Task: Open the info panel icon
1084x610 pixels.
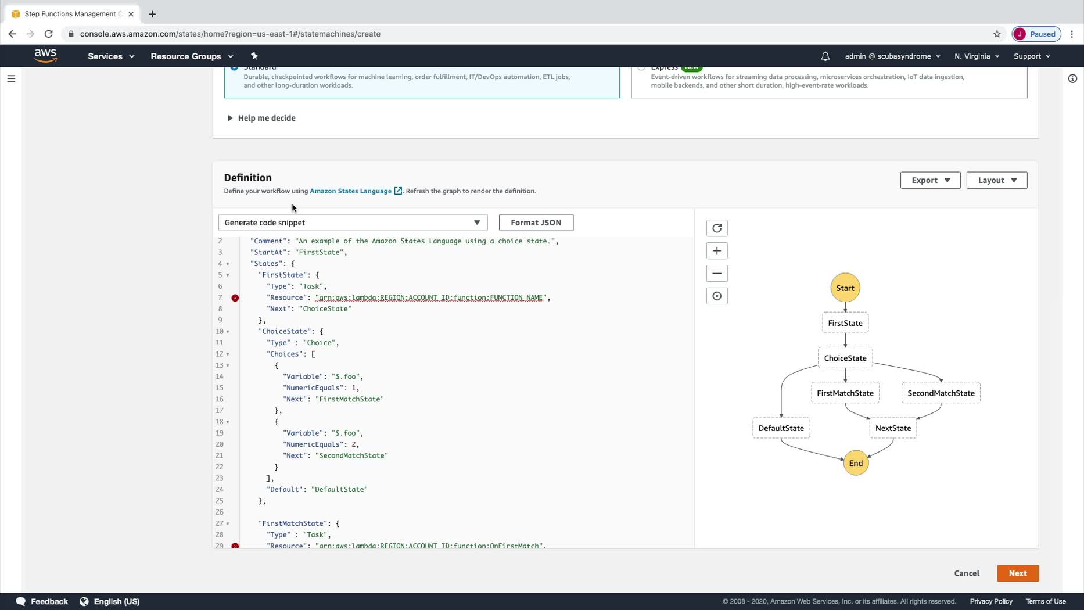Action: coord(1072,78)
